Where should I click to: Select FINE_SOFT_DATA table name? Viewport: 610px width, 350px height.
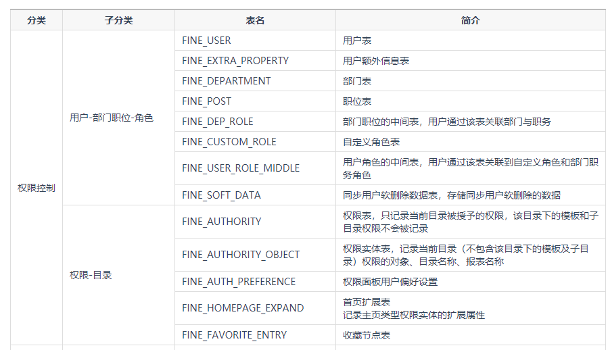click(221, 195)
